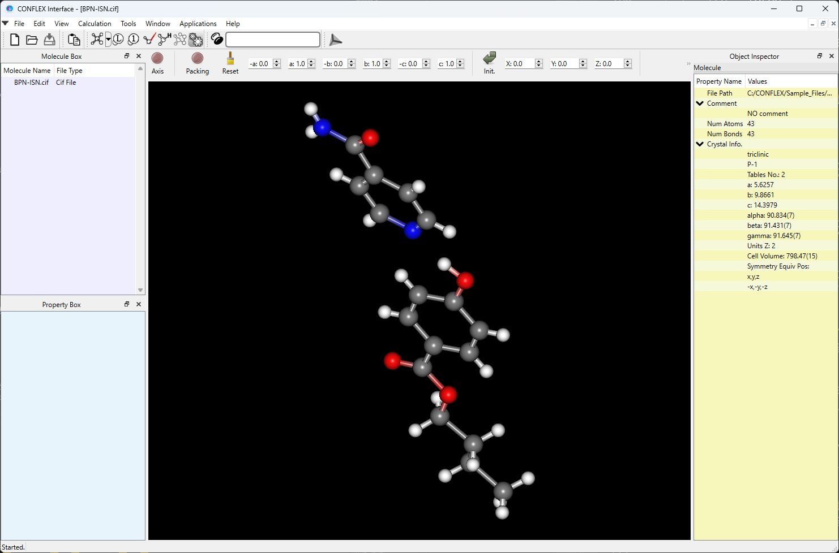
Task: Toggle the gear settings tool in the toolbar
Action: click(196, 39)
